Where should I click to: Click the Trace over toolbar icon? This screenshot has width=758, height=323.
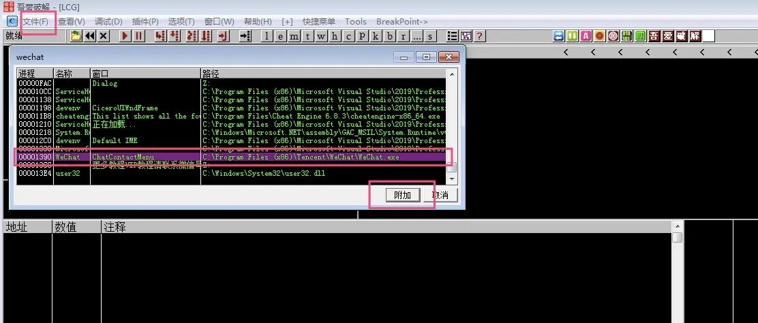(207, 36)
